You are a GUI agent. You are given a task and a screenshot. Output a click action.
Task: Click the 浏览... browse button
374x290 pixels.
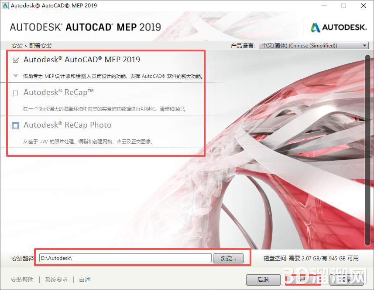click(228, 258)
